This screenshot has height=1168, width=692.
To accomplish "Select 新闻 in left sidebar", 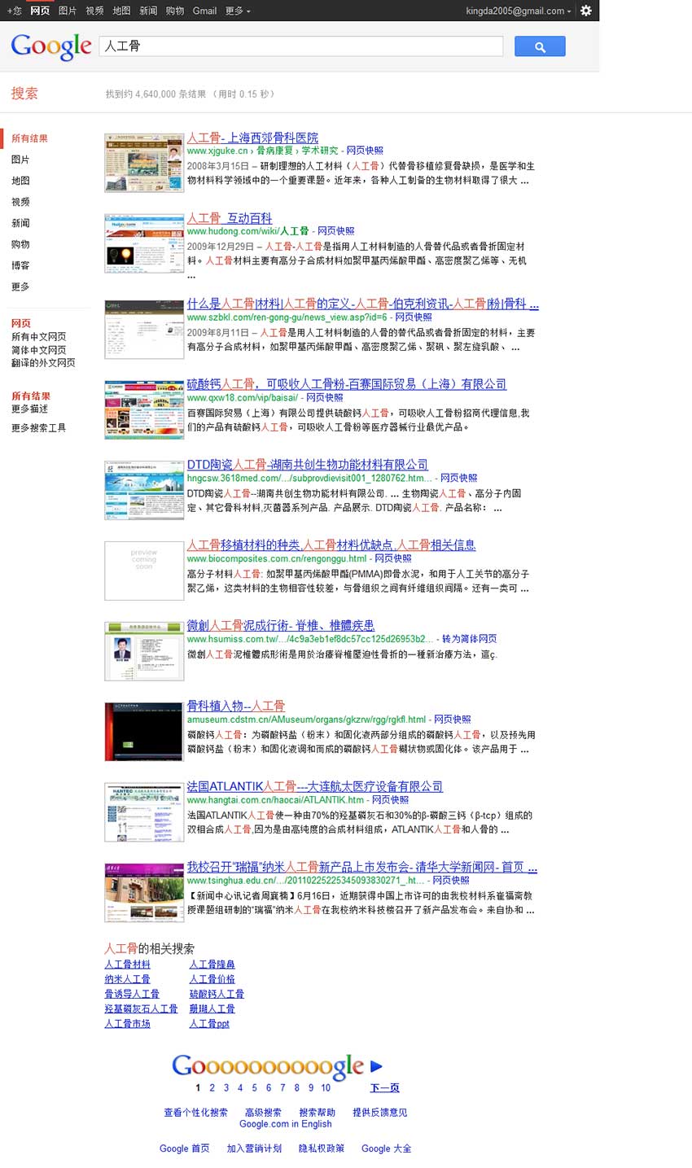I will (20, 223).
